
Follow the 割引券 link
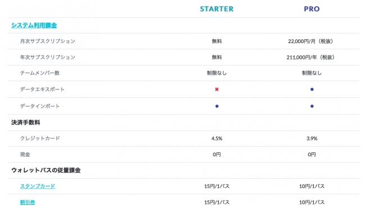pos(28,202)
